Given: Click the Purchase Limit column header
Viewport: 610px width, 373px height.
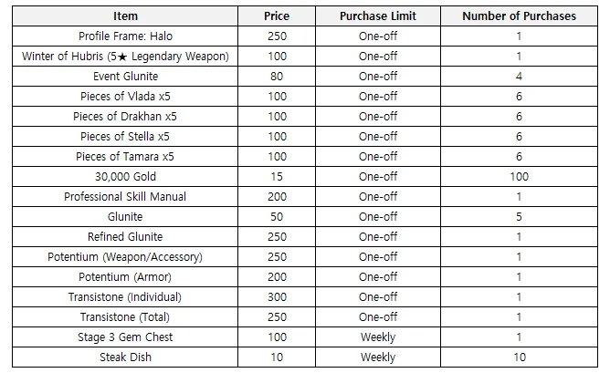Looking at the screenshot, I should click(x=378, y=16).
